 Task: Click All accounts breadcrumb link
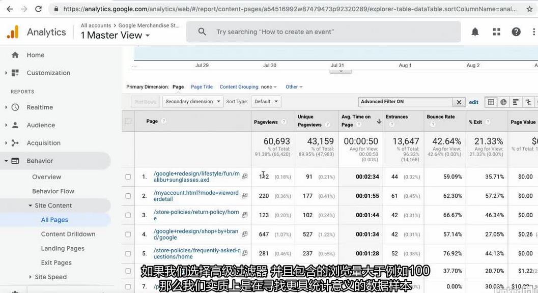pos(96,25)
